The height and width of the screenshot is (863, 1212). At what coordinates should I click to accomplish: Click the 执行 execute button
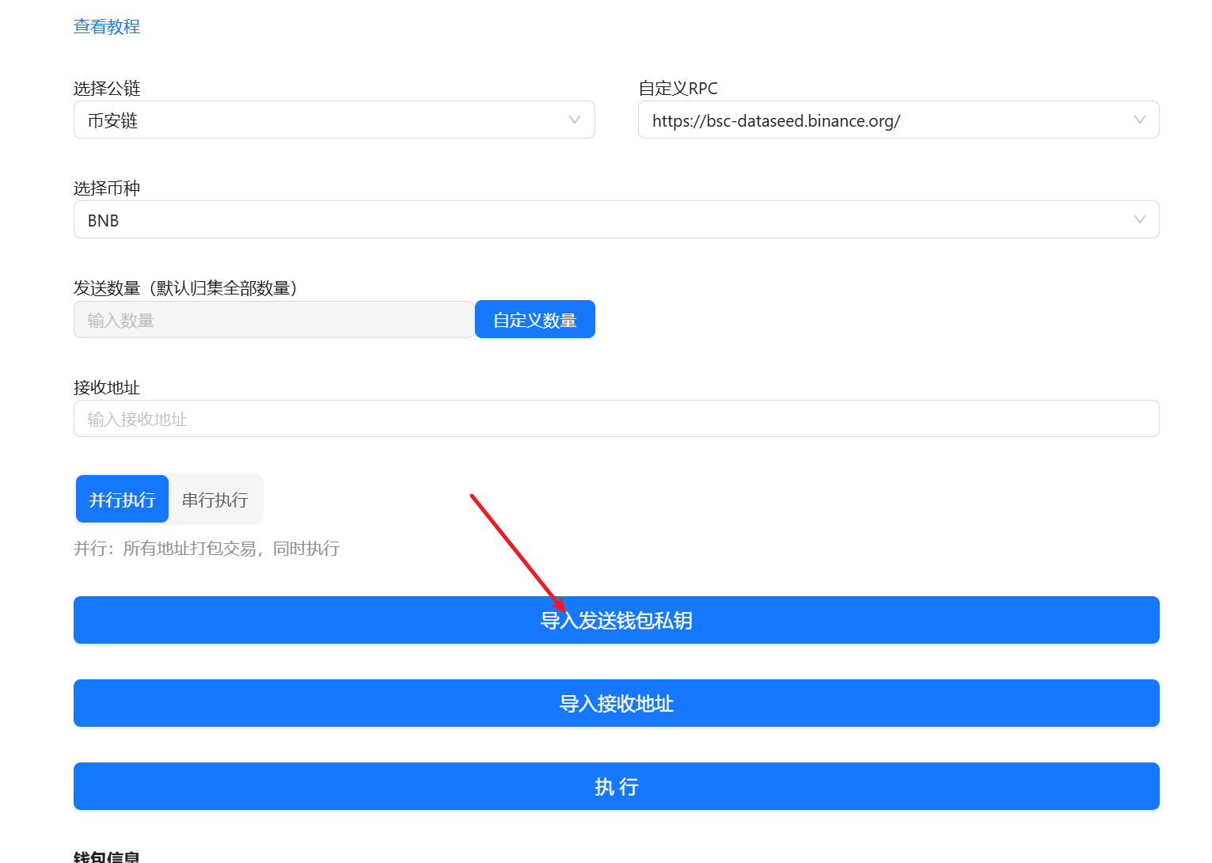(616, 786)
